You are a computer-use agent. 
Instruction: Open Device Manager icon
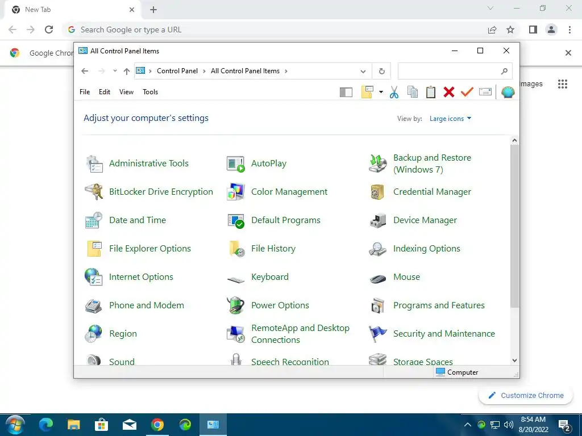pos(378,220)
